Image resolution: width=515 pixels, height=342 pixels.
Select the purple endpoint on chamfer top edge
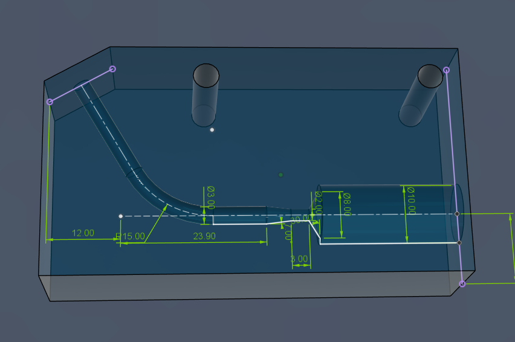[x=112, y=69]
